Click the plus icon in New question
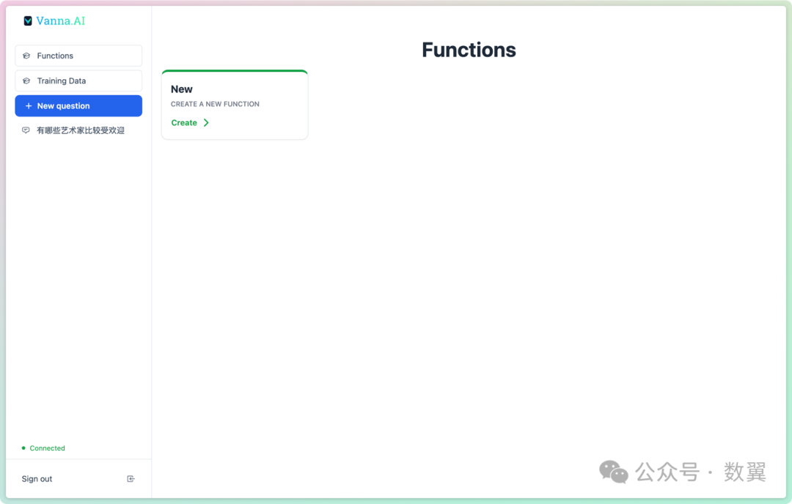 [x=29, y=106]
